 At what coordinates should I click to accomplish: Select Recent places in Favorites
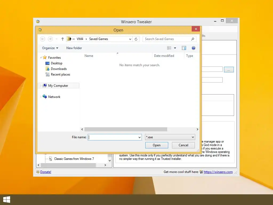click(x=61, y=74)
